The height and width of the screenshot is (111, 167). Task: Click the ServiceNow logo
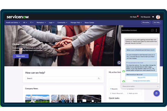pos(18,17)
